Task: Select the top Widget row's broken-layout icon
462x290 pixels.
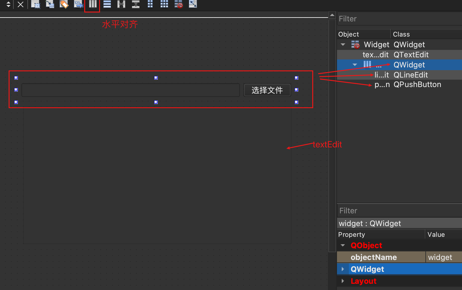Action: click(x=355, y=45)
